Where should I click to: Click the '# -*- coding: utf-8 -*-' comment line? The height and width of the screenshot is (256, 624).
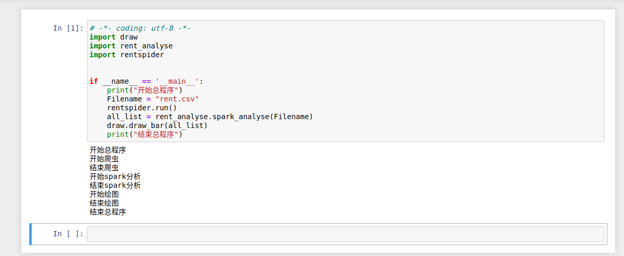click(x=140, y=28)
